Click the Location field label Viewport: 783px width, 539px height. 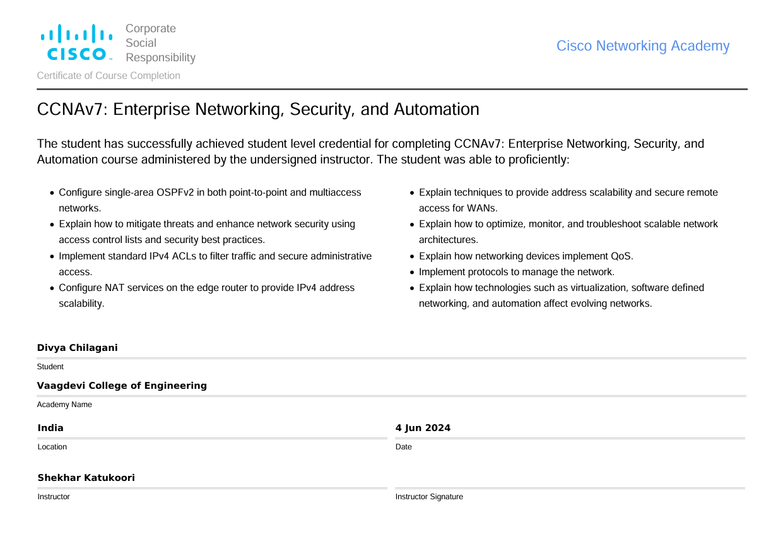(52, 447)
